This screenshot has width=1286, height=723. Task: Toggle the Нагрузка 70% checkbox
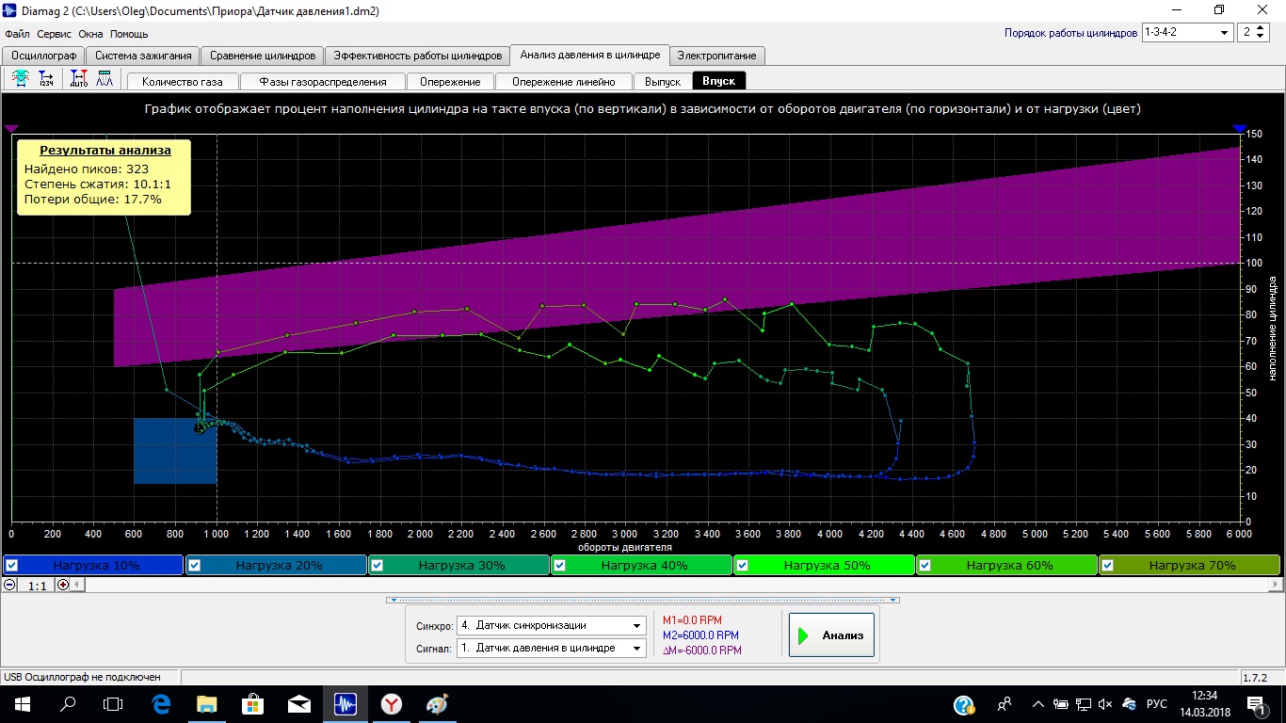coord(1107,565)
